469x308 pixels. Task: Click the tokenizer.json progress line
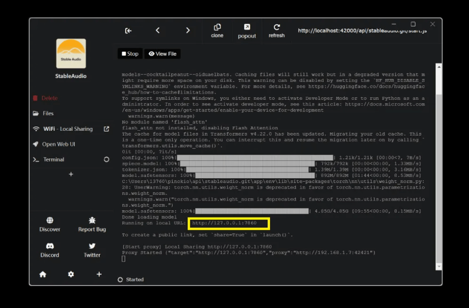pyautogui.click(x=271, y=170)
